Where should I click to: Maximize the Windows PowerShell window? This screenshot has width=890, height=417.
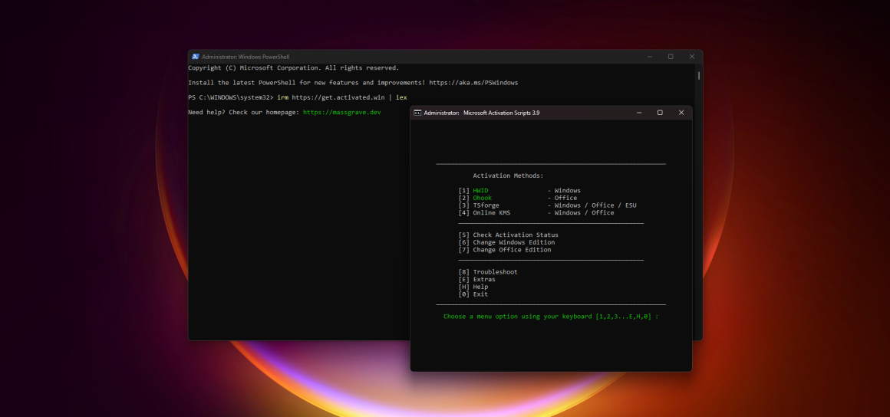tap(671, 57)
